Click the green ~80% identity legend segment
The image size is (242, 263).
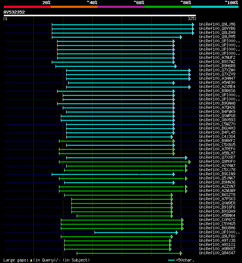pos(168,7)
